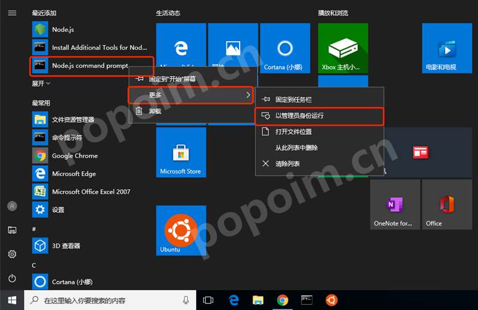This screenshot has width=478, height=310.
Task: Choose 打开文件位置 from submenu
Action: (x=320, y=132)
